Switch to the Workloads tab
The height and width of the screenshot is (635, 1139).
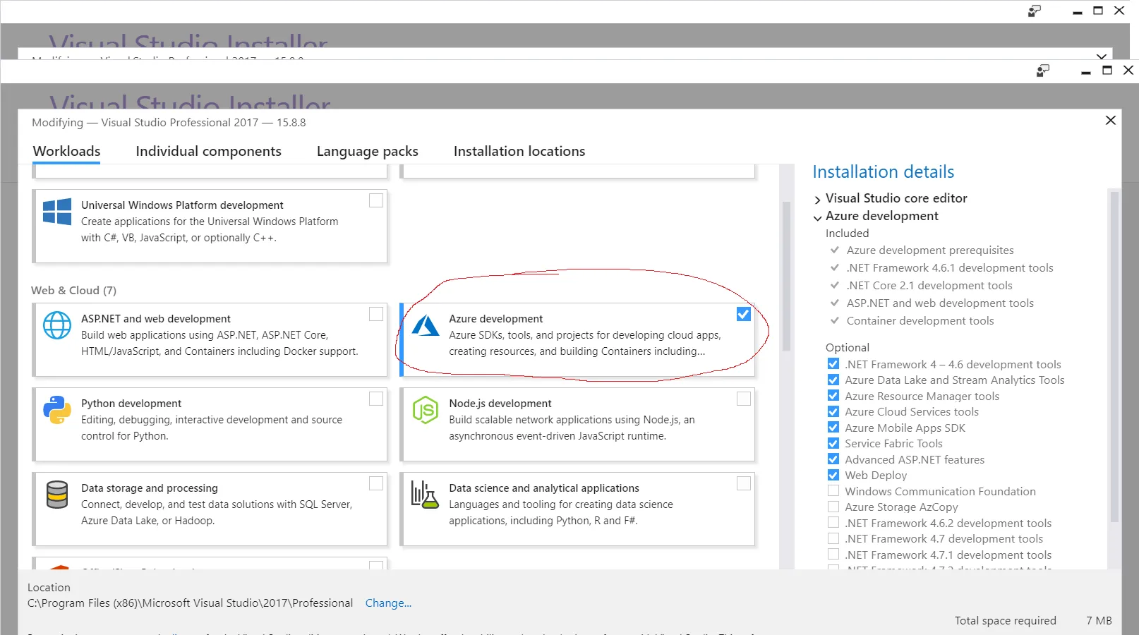(67, 151)
